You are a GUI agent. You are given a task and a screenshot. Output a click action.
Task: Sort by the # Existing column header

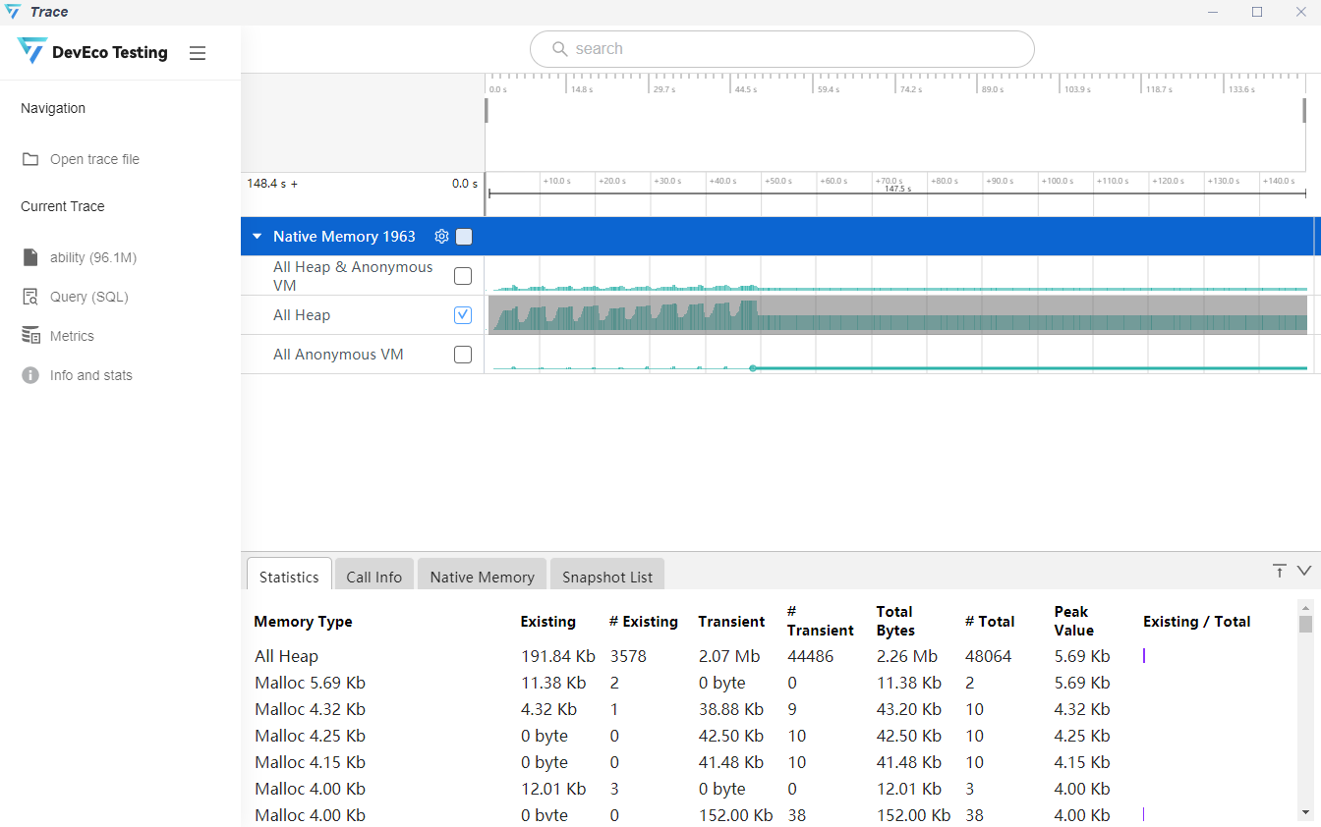[x=644, y=622]
